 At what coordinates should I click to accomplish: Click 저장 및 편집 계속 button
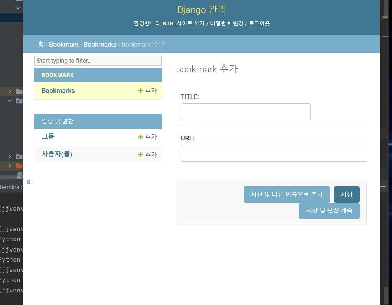(x=329, y=211)
